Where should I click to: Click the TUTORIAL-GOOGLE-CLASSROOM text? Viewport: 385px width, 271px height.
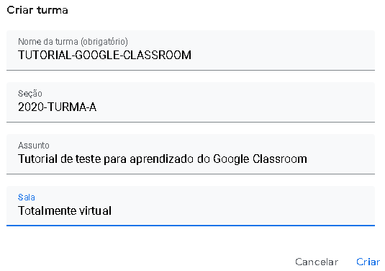coord(104,55)
